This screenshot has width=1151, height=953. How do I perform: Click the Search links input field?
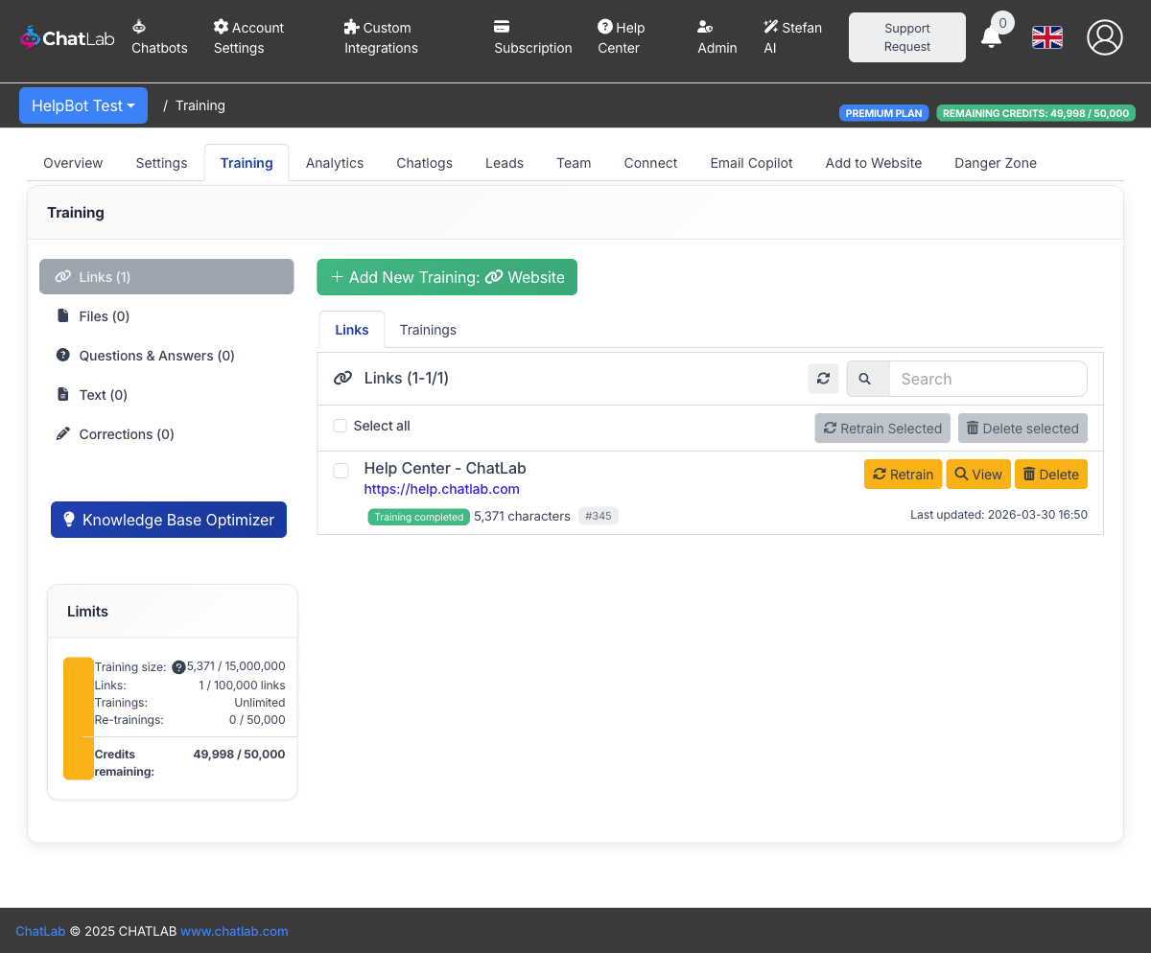[988, 379]
